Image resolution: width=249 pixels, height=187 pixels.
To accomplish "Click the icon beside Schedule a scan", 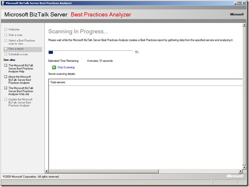I will [x=6, y=54].
